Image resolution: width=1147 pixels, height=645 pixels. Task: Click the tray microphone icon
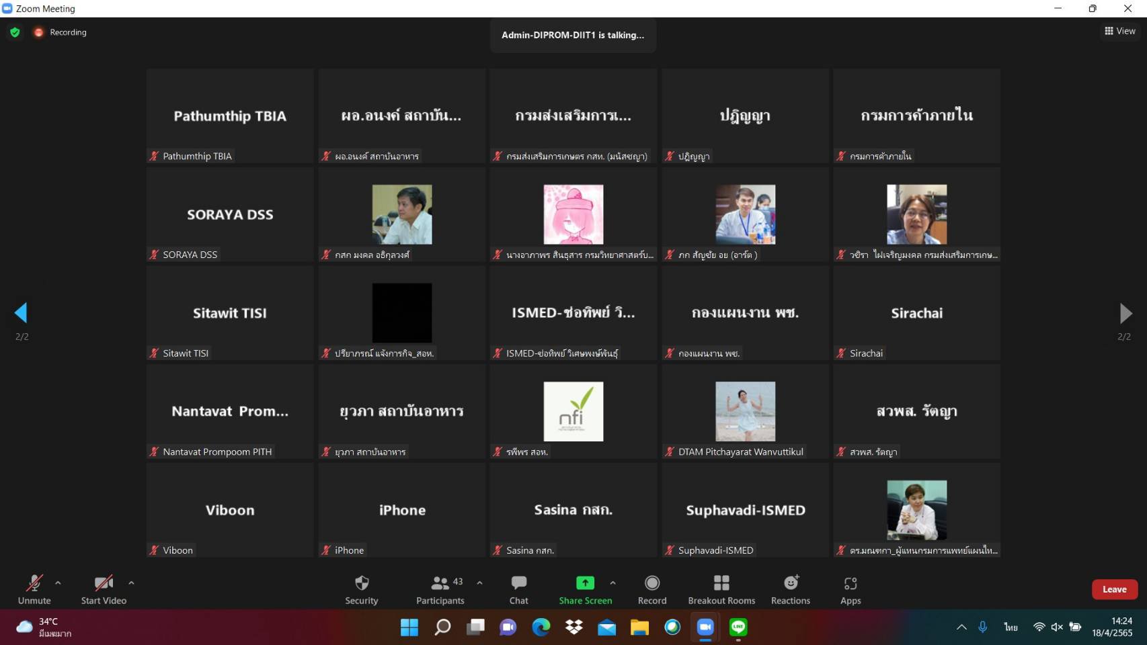click(983, 627)
